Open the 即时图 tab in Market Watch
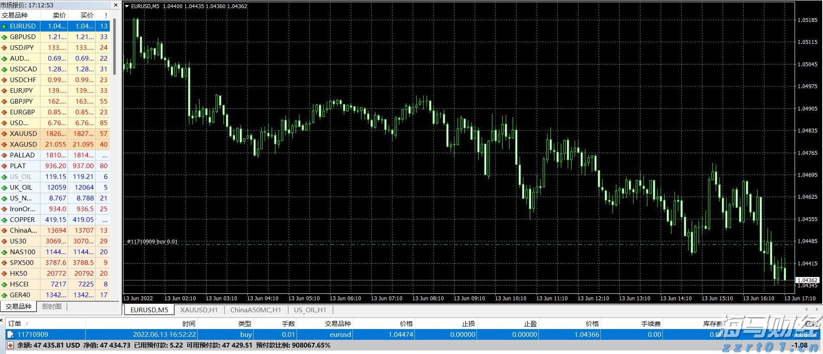 coord(52,307)
